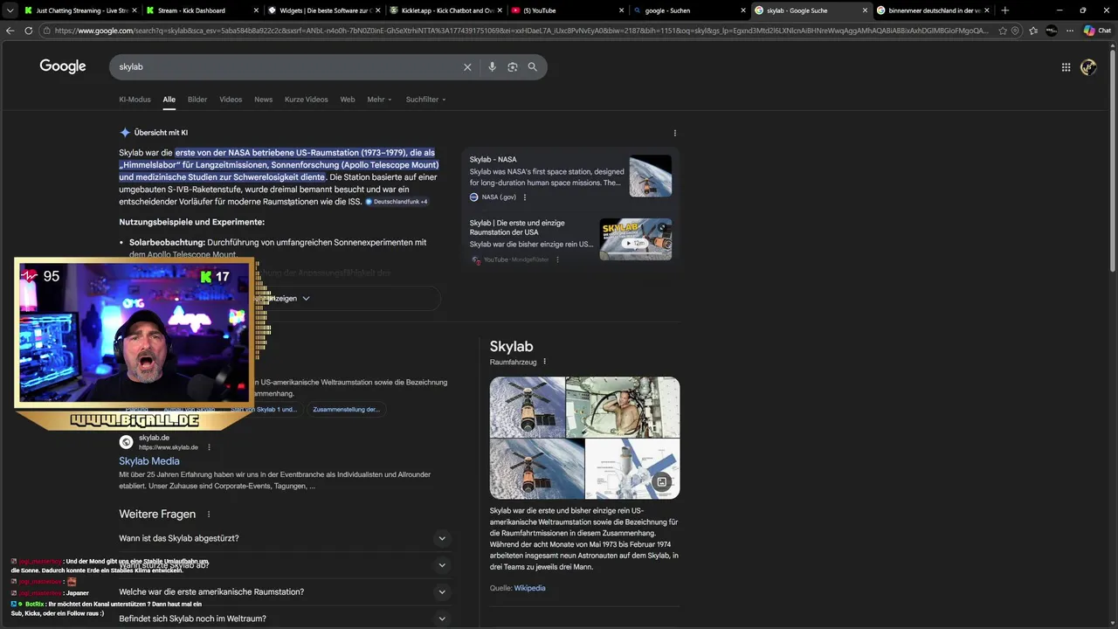The image size is (1118, 629).
Task: Open three-dot menu beside skylab.de result
Action: click(208, 447)
